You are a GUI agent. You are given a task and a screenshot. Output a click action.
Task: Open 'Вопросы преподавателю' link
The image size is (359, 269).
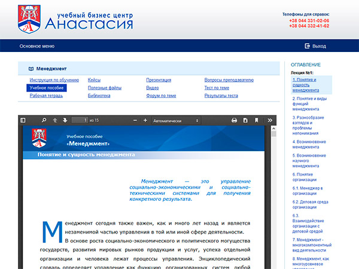pyautogui.click(x=229, y=80)
